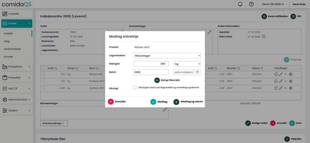
Task: Open the notifications bell icon
Action: point(240,4)
